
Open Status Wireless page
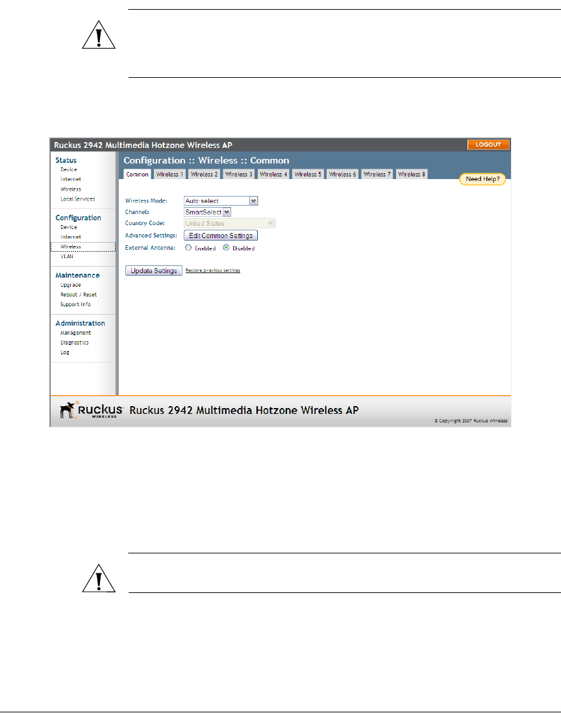click(71, 189)
